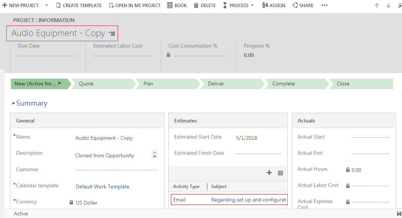Viewport: 402px width, 218px height.
Task: Click the Estimates section header
Action: click(x=185, y=121)
